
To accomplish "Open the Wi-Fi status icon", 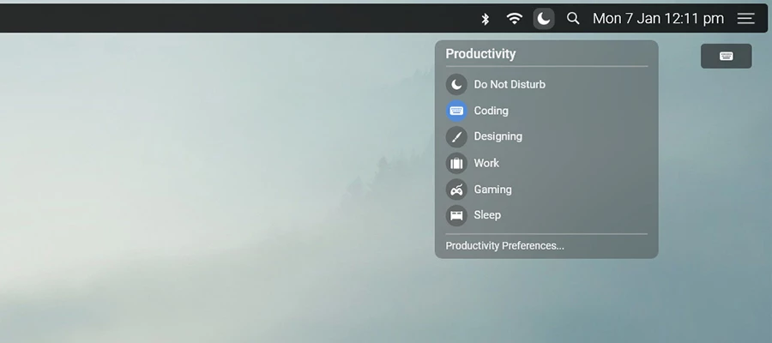I will [514, 18].
